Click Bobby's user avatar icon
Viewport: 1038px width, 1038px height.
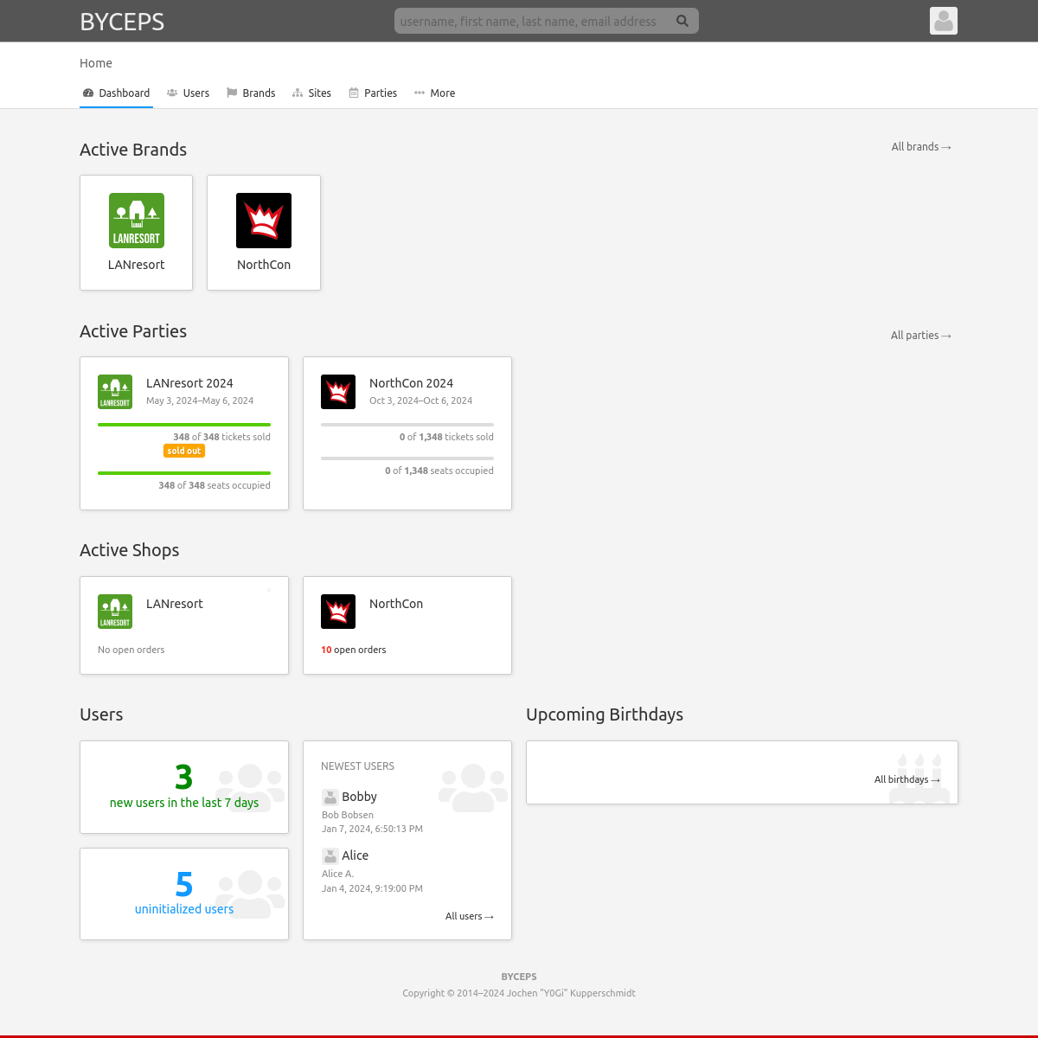(330, 797)
